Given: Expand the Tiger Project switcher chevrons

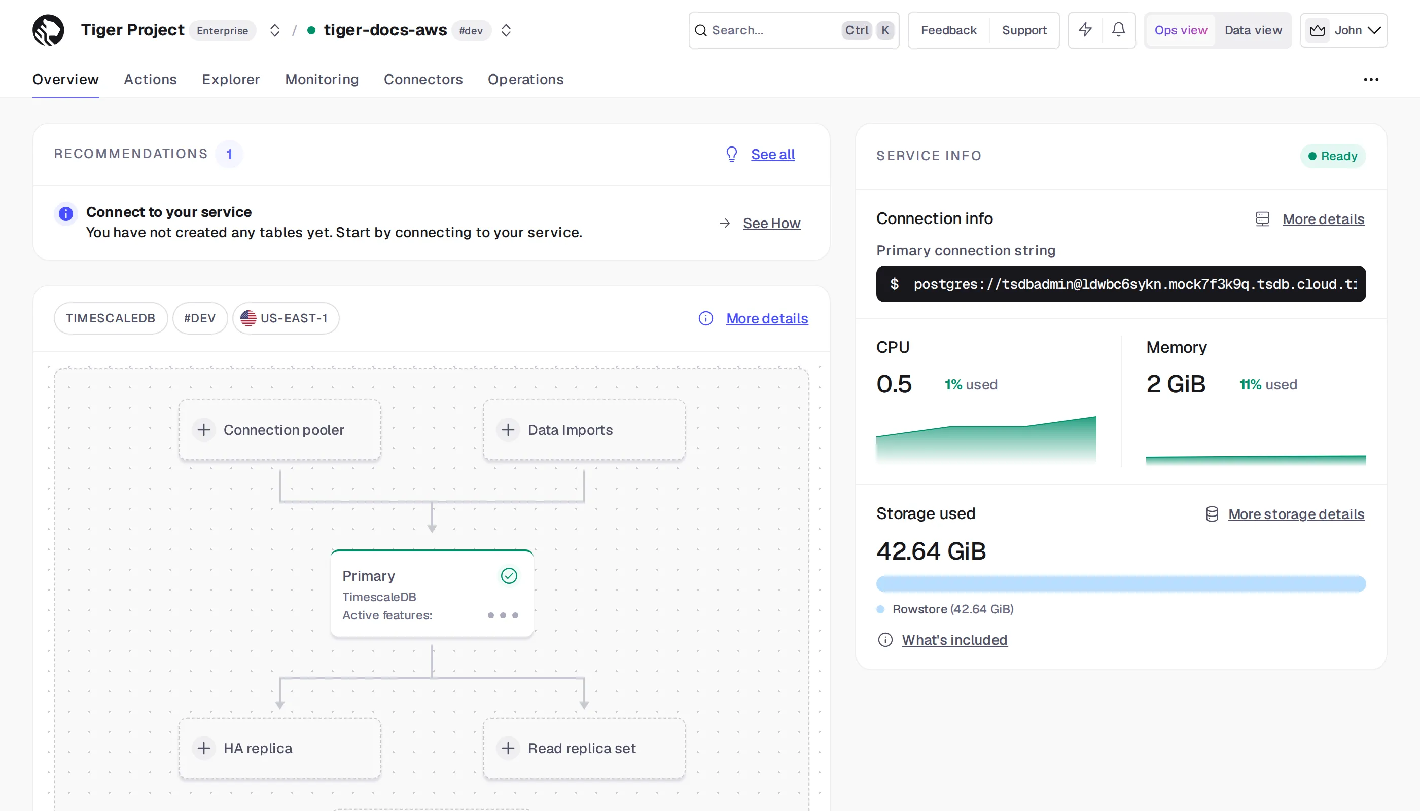Looking at the screenshot, I should click(274, 30).
